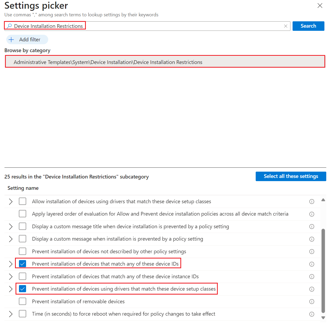Show info for Prevent removable devices setting
The width and height of the screenshot is (331, 328).
click(312, 302)
